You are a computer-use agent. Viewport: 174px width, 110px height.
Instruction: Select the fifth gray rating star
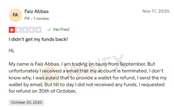[x=39, y=30]
